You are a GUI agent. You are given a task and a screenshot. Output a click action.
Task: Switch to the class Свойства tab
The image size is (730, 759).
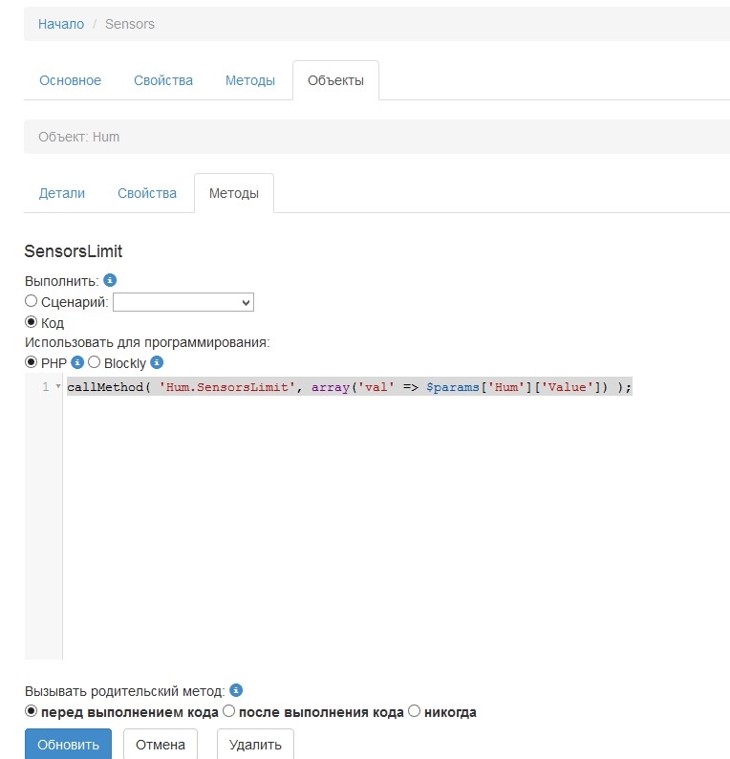coord(163,80)
